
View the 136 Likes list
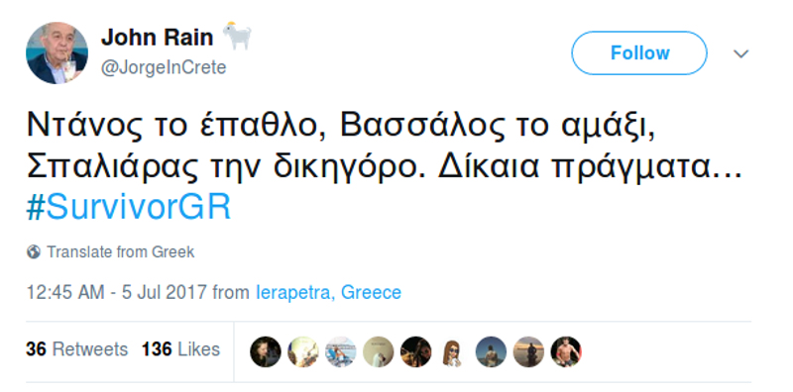coord(180,349)
